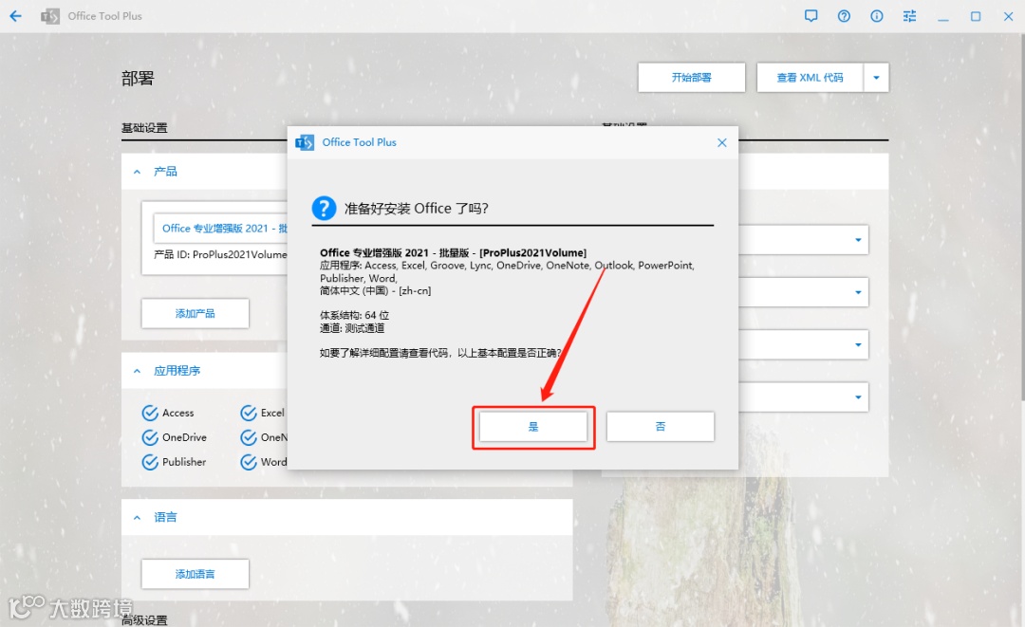This screenshot has width=1025, height=627.
Task: Collapse the 产品 section
Action: click(137, 172)
